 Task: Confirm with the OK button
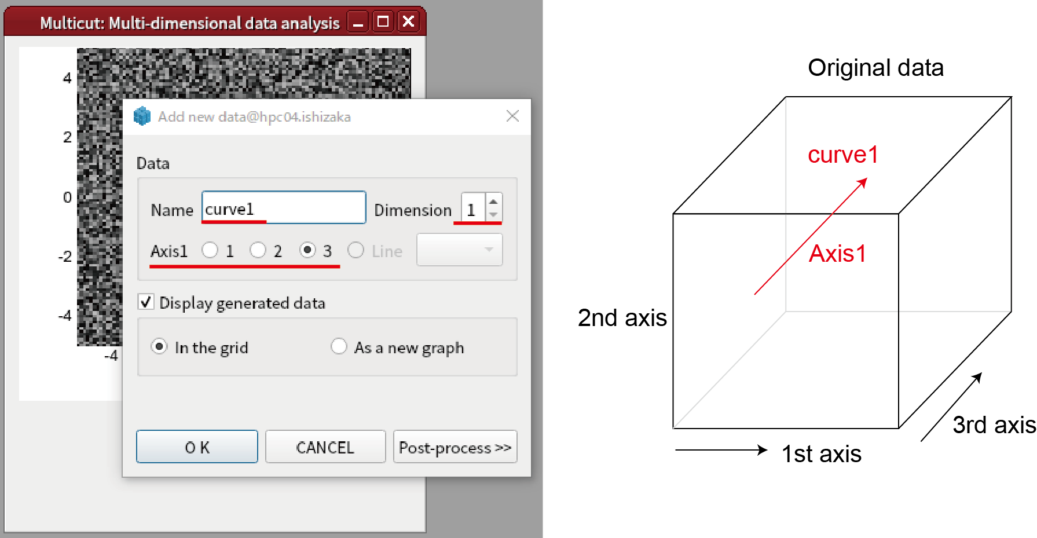click(x=197, y=446)
